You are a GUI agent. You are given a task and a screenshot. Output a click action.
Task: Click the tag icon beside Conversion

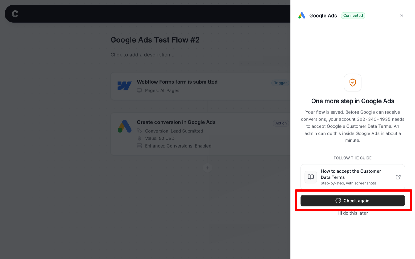click(x=139, y=131)
